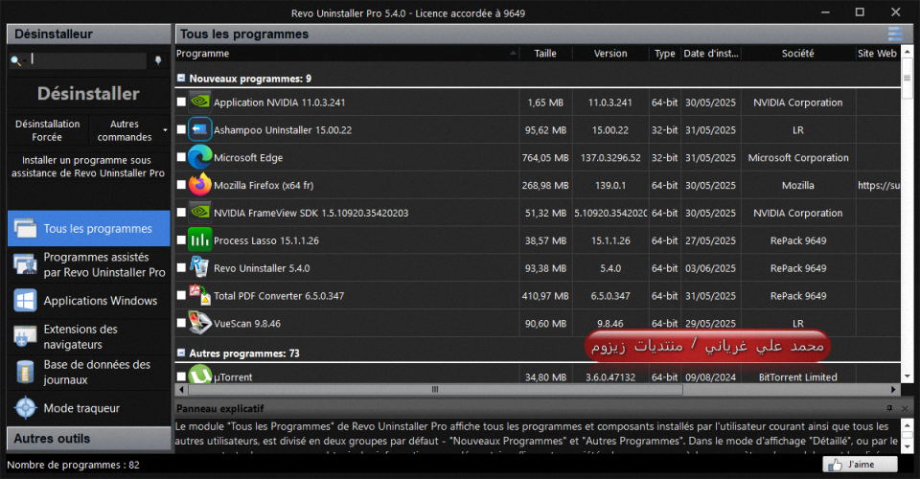The height and width of the screenshot is (479, 920).
Task: Click the Process Lasso program icon
Action: pyautogui.click(x=200, y=239)
